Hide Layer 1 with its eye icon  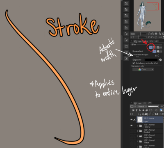coord(131,120)
